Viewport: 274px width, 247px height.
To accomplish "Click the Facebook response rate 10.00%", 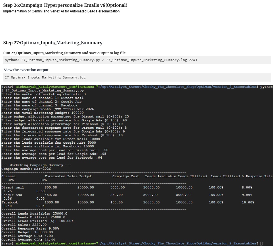I will point(248,202).
